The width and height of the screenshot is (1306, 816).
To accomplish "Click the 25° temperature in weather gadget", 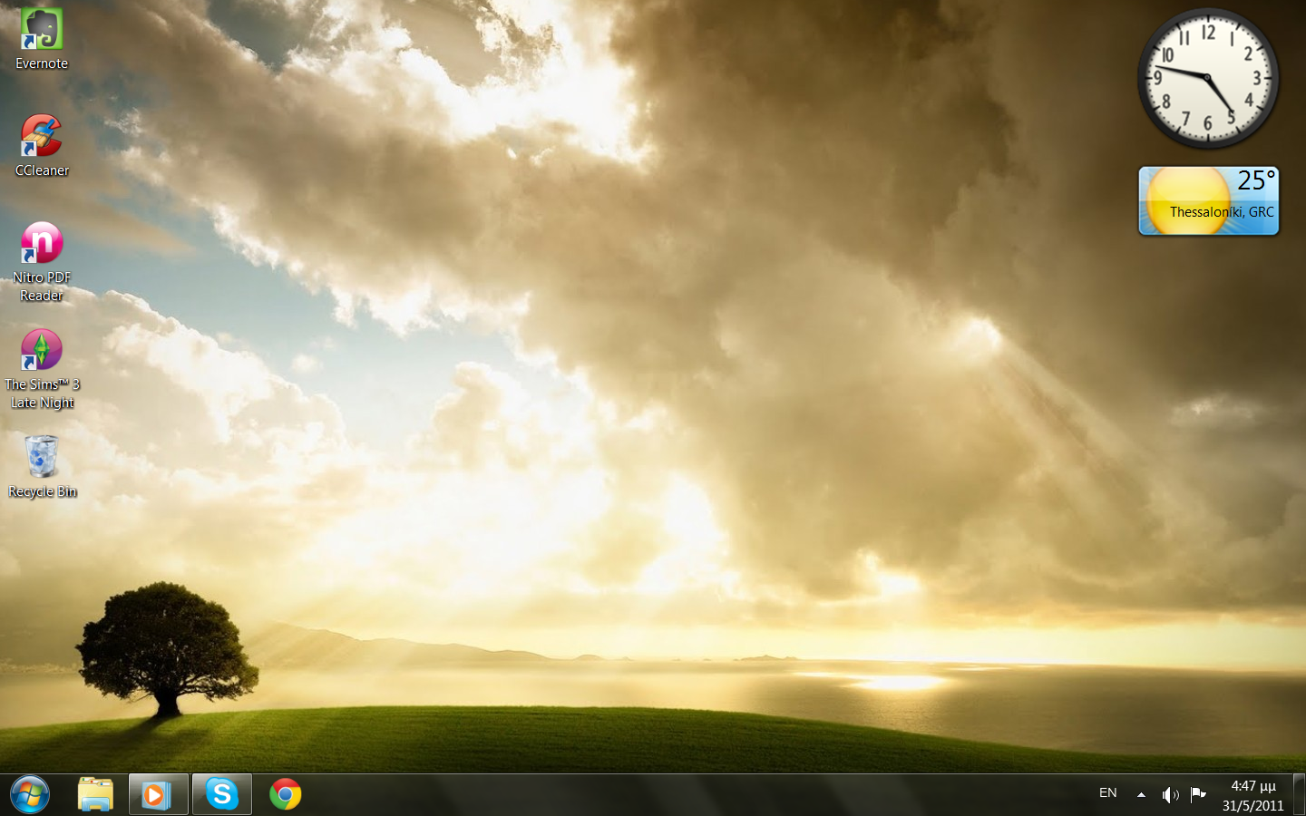I will coord(1255,181).
